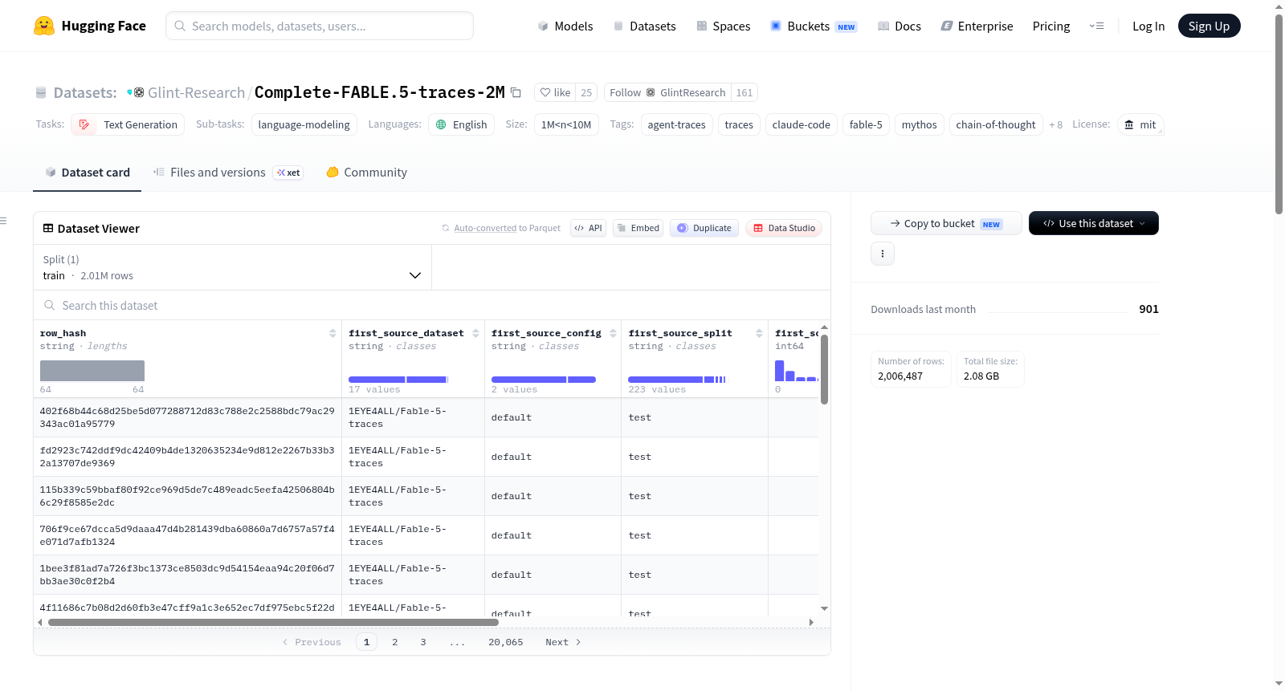Click the row hash starting 402f68b44c68d25be
The image size is (1285, 691).
pos(187,417)
